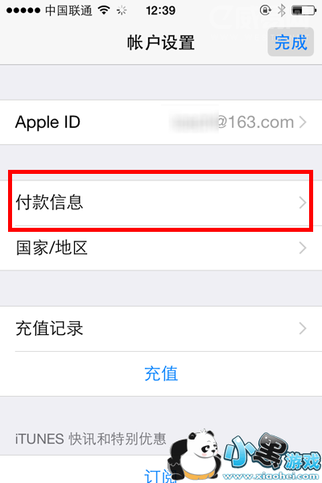Tap the Wi-Fi status icon
Image resolution: width=322 pixels, height=483 pixels.
pos(104,10)
